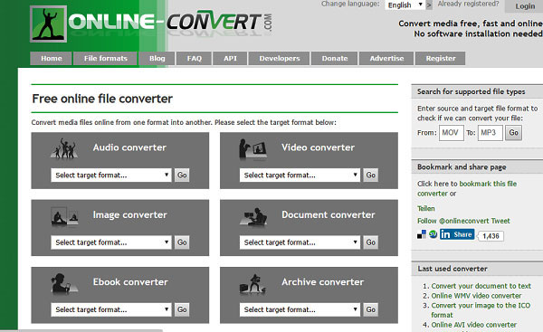Click the Bookmark and share page heading

click(x=462, y=167)
